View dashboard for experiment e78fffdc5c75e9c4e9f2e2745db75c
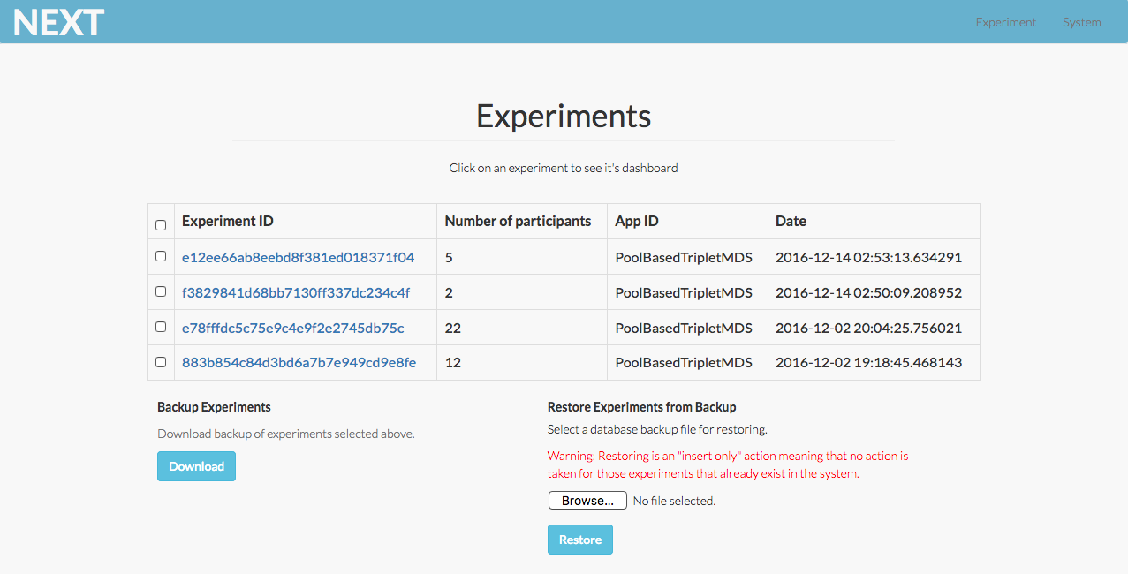The height and width of the screenshot is (574, 1128). pos(292,328)
